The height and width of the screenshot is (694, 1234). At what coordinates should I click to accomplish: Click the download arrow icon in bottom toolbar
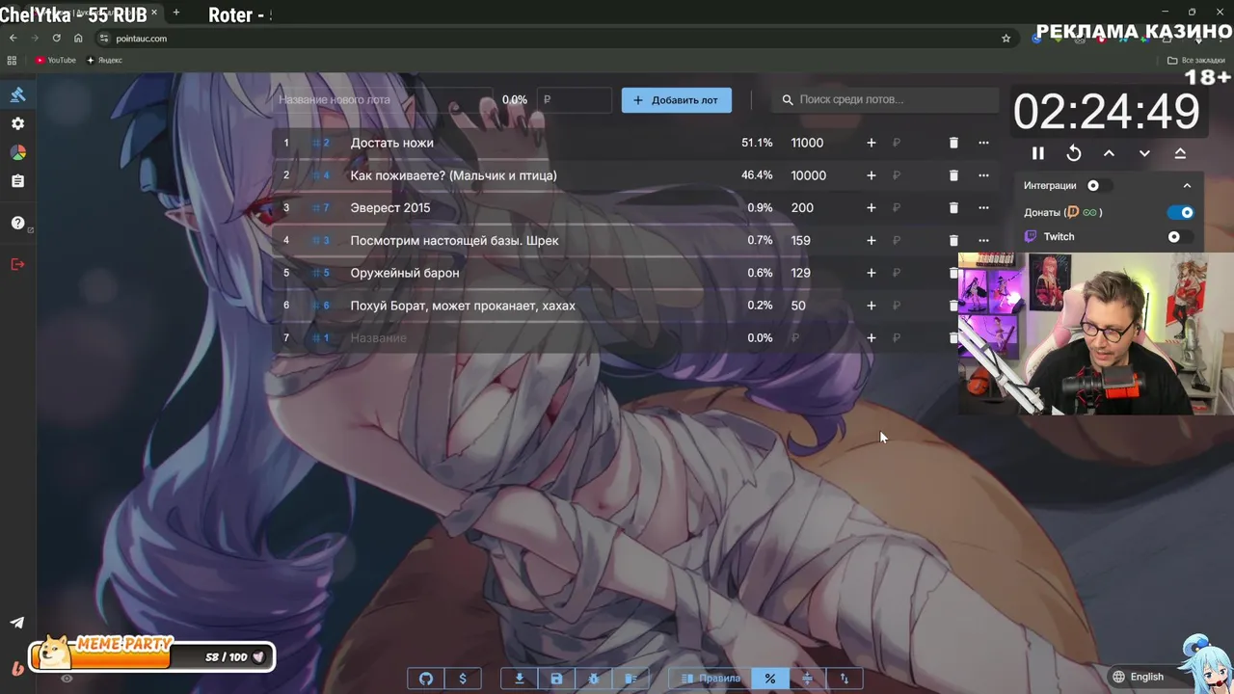point(520,679)
